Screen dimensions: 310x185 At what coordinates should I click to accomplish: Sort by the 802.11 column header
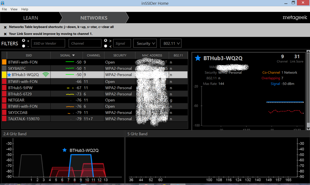178,55
